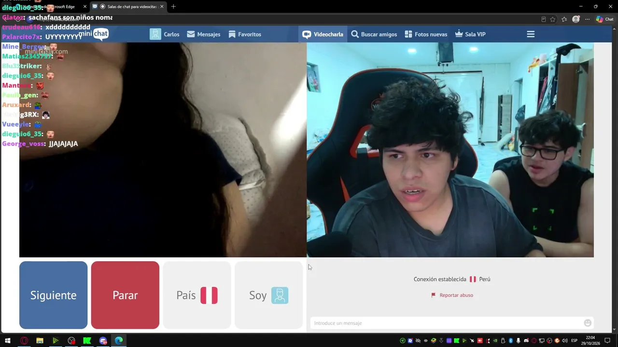Click the Siguiente button
This screenshot has height=347, width=618.
click(53, 295)
